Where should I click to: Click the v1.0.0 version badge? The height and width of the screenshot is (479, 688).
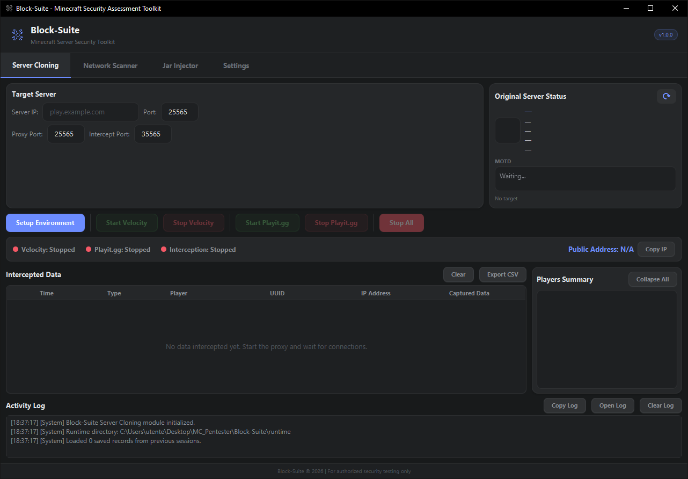point(665,35)
